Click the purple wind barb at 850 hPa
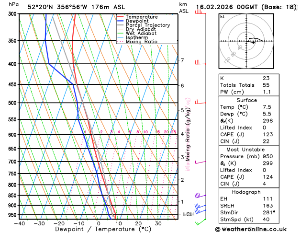 pyautogui.click(x=200, y=195)
